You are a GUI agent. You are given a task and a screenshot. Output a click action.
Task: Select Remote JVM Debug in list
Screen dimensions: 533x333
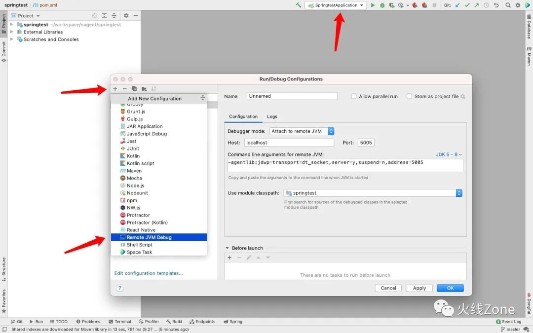coord(159,237)
